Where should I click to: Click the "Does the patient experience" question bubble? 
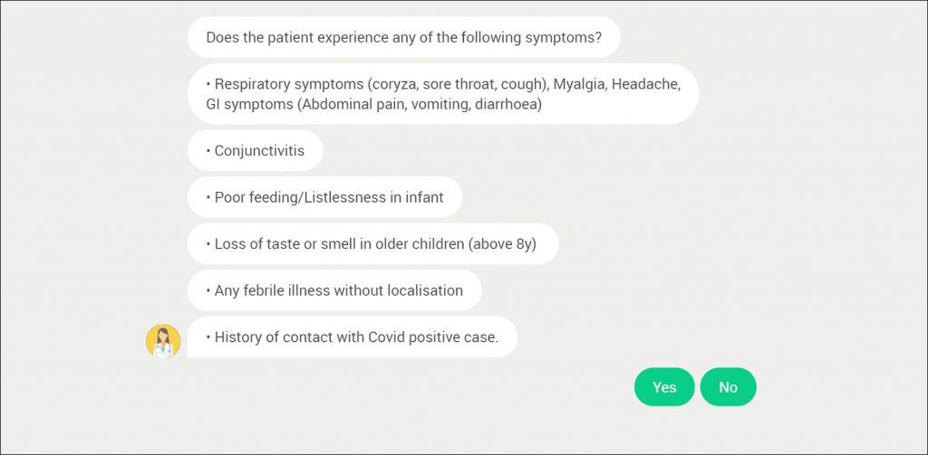tap(403, 38)
